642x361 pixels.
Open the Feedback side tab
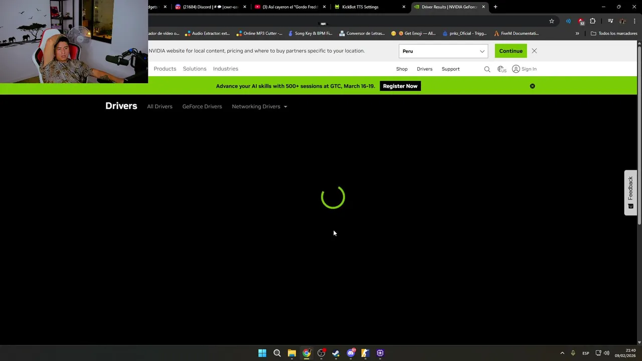630,193
